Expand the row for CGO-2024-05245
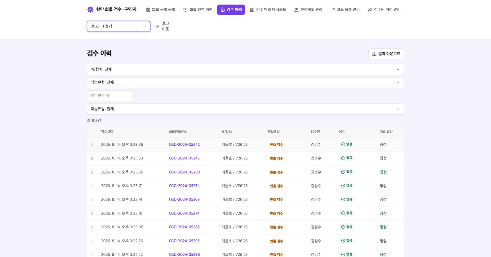Viewport: 491px width, 257px height. (x=92, y=158)
